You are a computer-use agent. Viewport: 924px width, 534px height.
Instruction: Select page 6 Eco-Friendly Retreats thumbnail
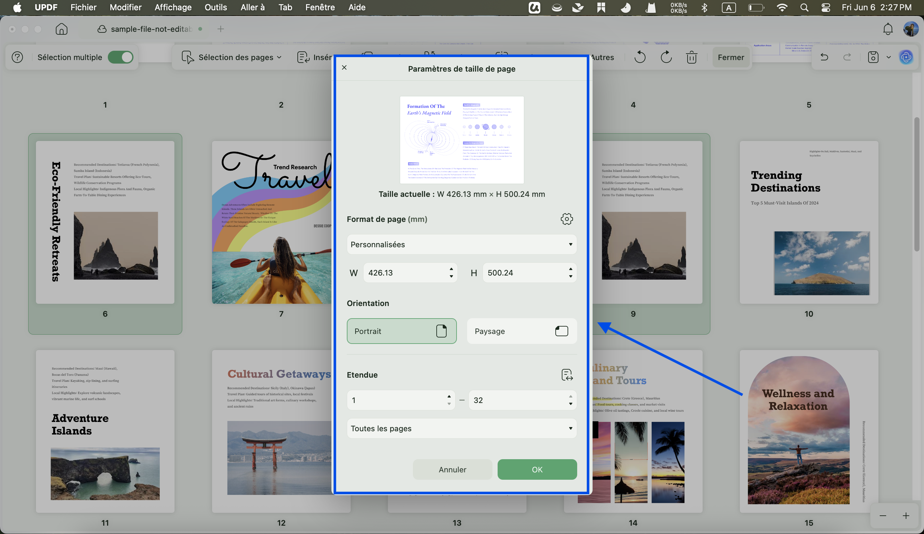coord(105,222)
